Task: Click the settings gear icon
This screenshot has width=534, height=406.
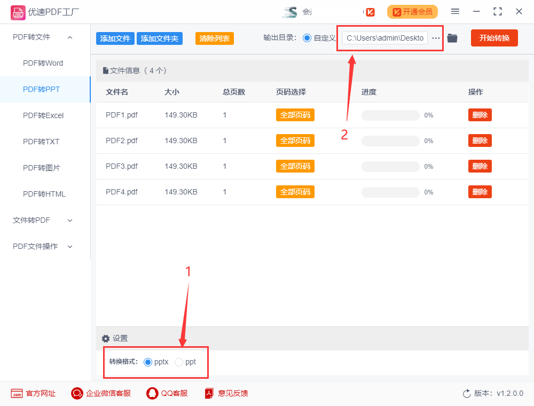Action: [106, 339]
